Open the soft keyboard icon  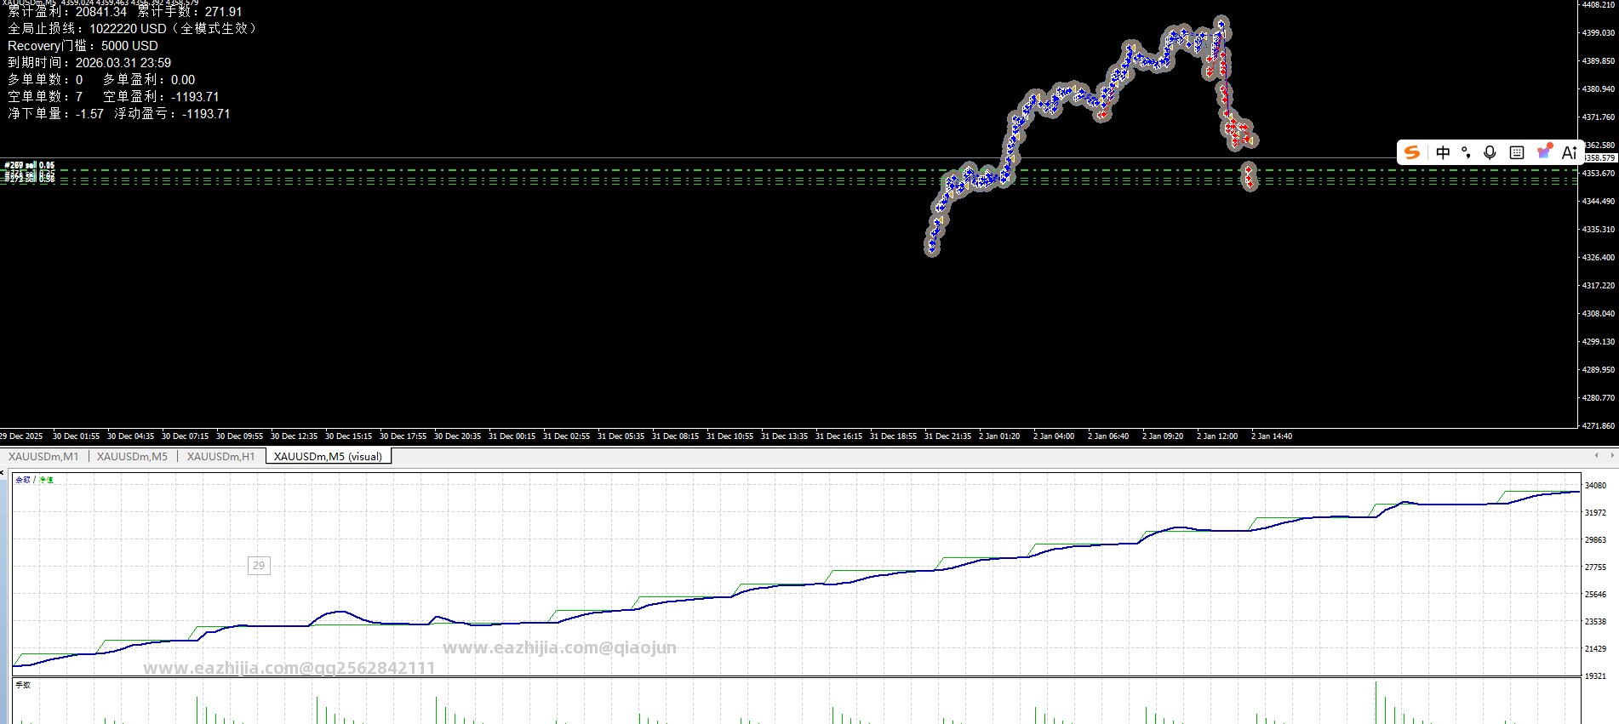tap(1517, 152)
